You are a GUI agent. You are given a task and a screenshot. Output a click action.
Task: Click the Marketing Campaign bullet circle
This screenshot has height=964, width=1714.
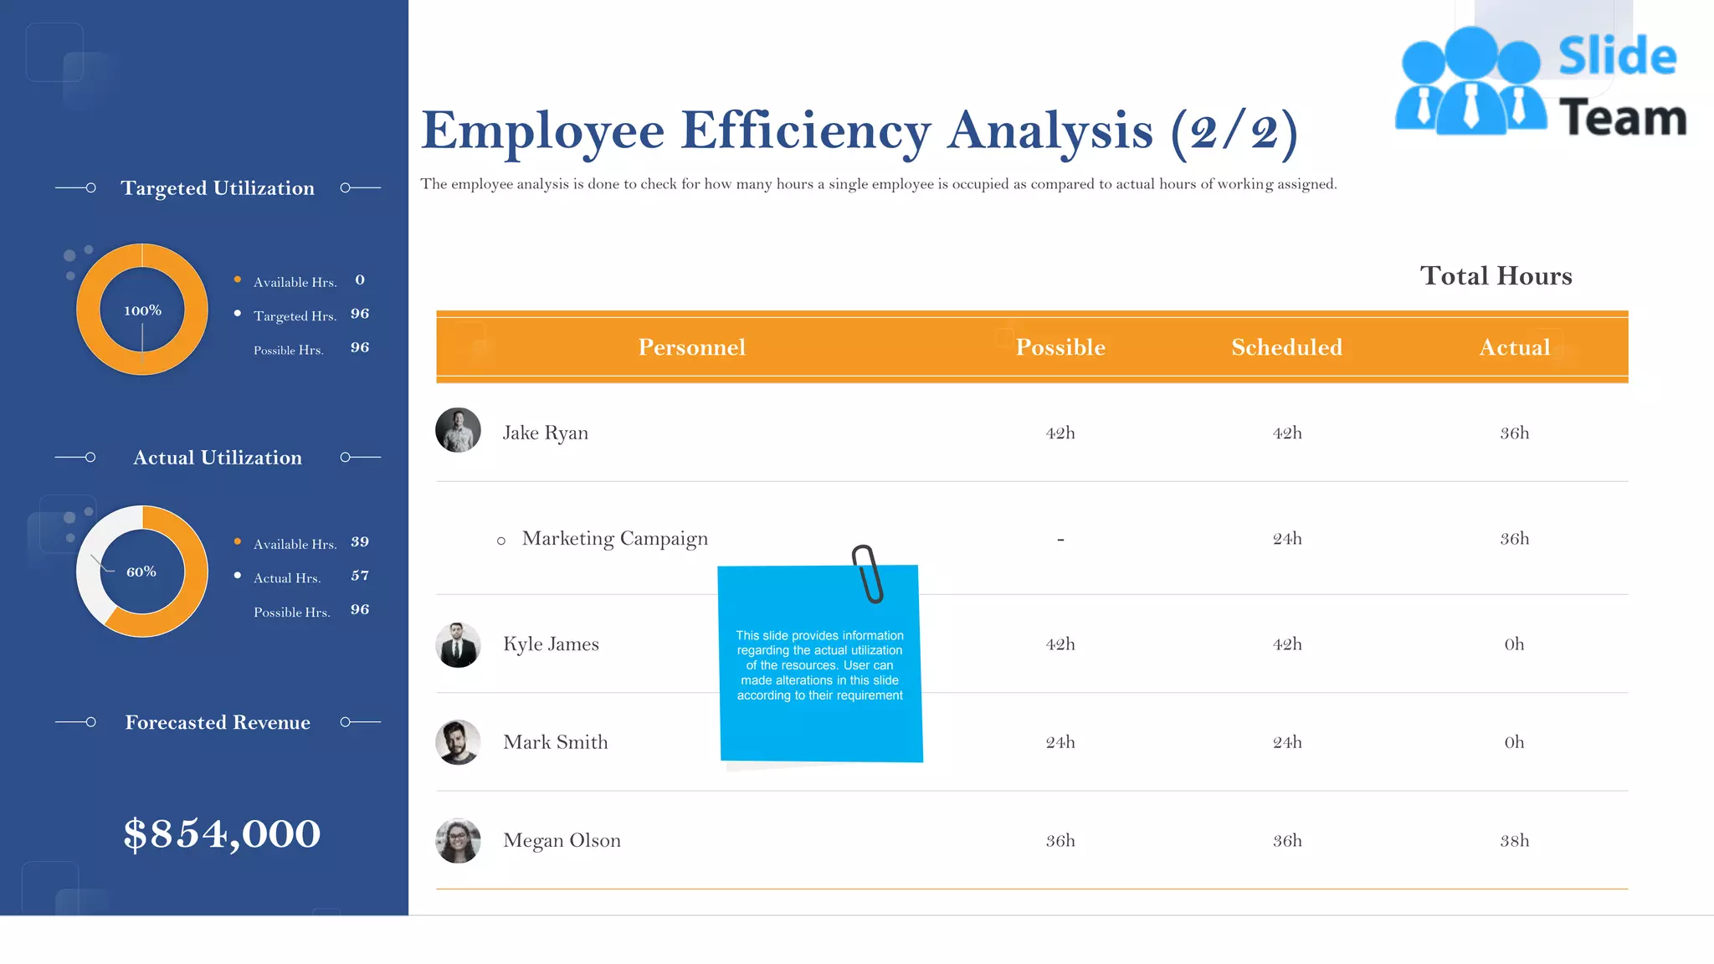point(501,541)
